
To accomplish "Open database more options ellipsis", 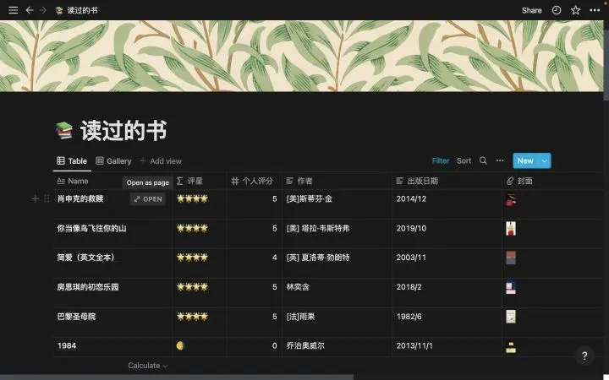I will click(500, 160).
